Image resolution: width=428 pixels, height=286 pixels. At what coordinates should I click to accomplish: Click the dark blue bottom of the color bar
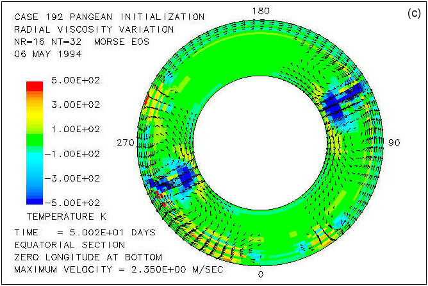pos(35,198)
